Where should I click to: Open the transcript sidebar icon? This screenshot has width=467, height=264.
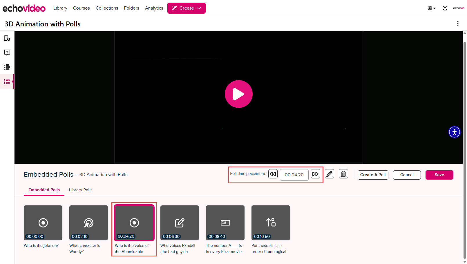pyautogui.click(x=7, y=53)
